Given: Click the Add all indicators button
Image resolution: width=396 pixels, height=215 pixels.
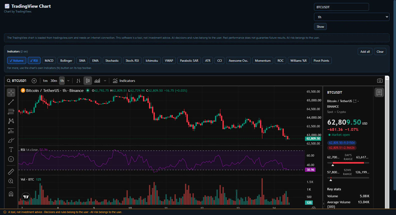Looking at the screenshot, I should 365,52.
